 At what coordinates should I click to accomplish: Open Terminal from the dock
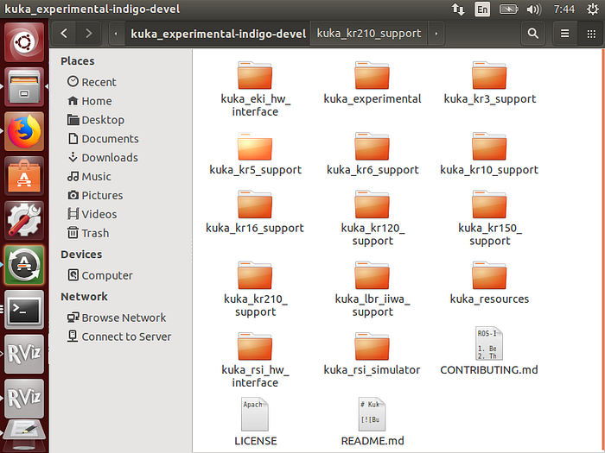(24, 309)
